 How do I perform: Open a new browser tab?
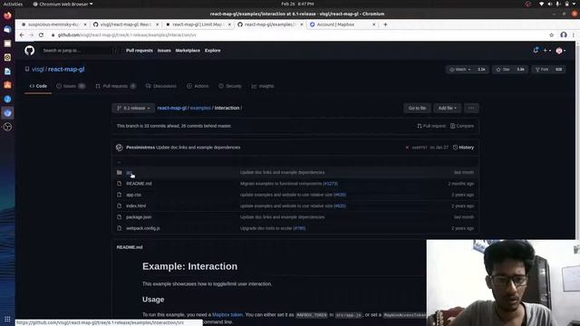385,24
